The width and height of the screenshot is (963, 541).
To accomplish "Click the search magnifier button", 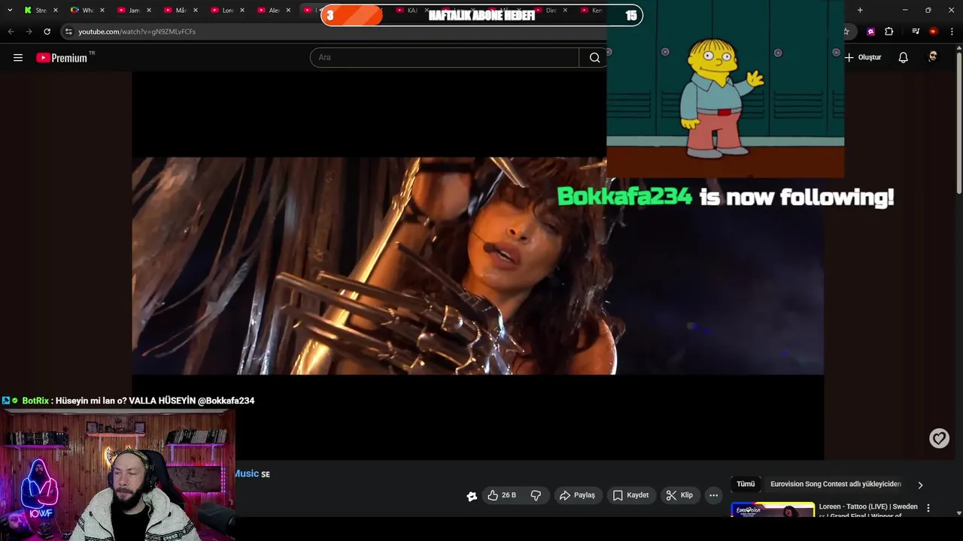I will [594, 58].
